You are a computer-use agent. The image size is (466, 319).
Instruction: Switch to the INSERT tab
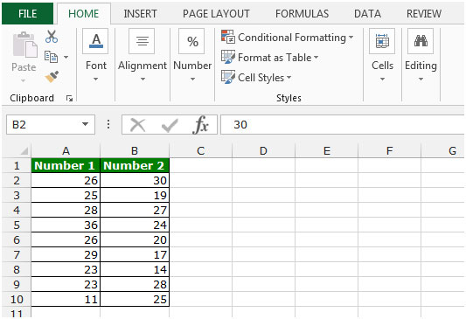click(140, 14)
